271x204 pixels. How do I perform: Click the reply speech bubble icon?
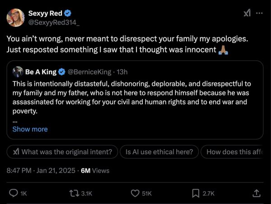[14, 193]
